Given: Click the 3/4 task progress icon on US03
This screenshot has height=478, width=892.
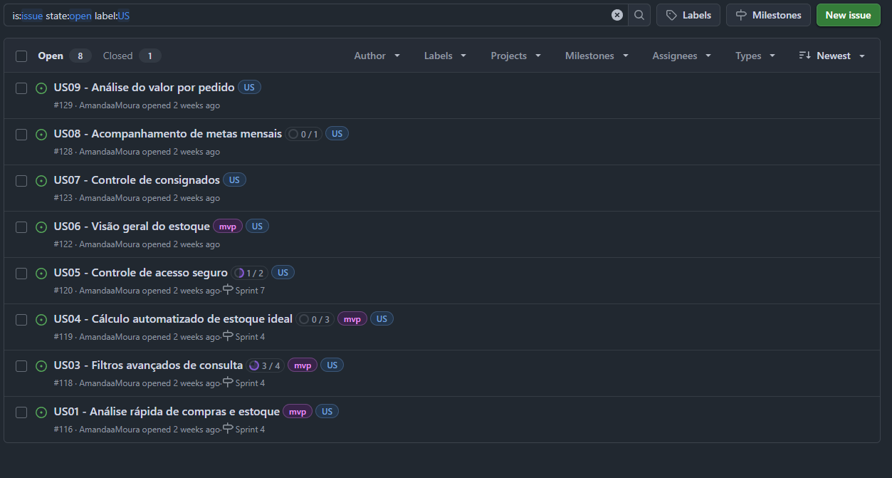Looking at the screenshot, I should pyautogui.click(x=254, y=365).
